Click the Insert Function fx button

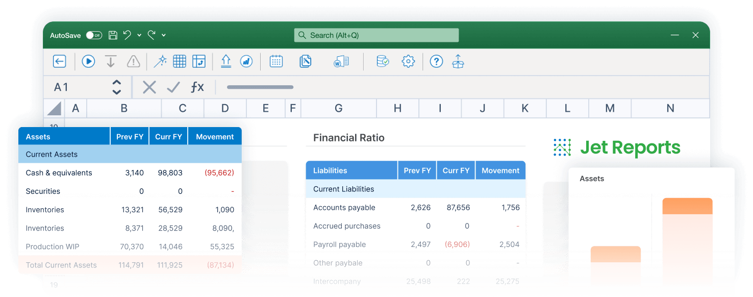pyautogui.click(x=197, y=87)
